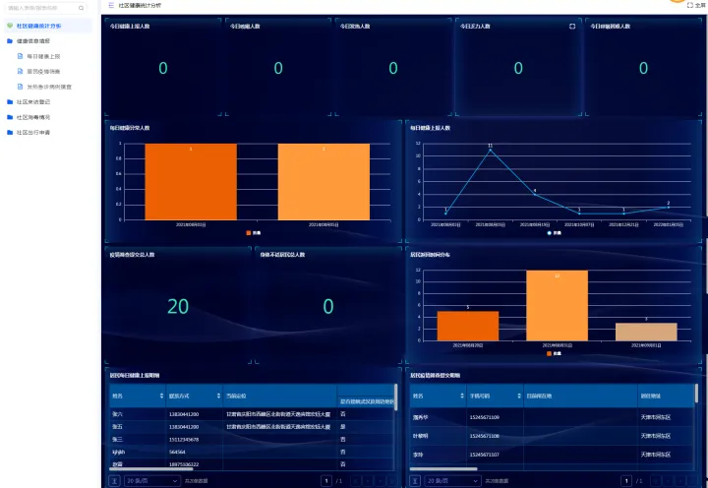Click the folder icon of 社区消毒情况

(x=10, y=117)
